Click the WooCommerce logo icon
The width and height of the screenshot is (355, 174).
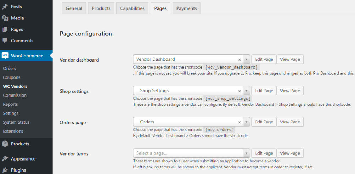(5, 56)
